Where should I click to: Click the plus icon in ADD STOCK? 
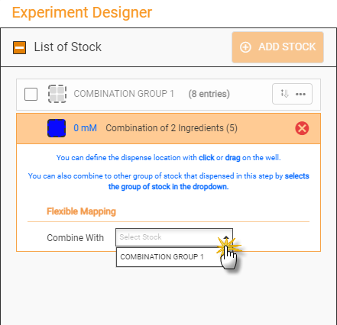coord(245,47)
